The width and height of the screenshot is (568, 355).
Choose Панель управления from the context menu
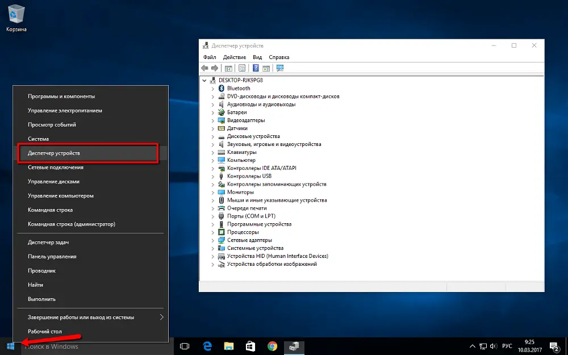pos(52,256)
